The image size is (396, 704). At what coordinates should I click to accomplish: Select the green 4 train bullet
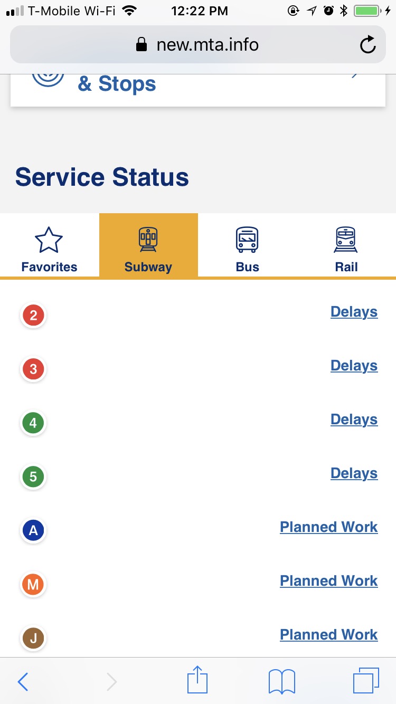point(33,423)
